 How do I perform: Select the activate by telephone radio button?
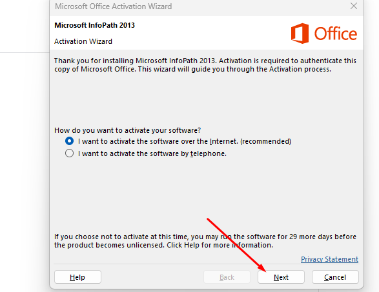pyautogui.click(x=69, y=153)
